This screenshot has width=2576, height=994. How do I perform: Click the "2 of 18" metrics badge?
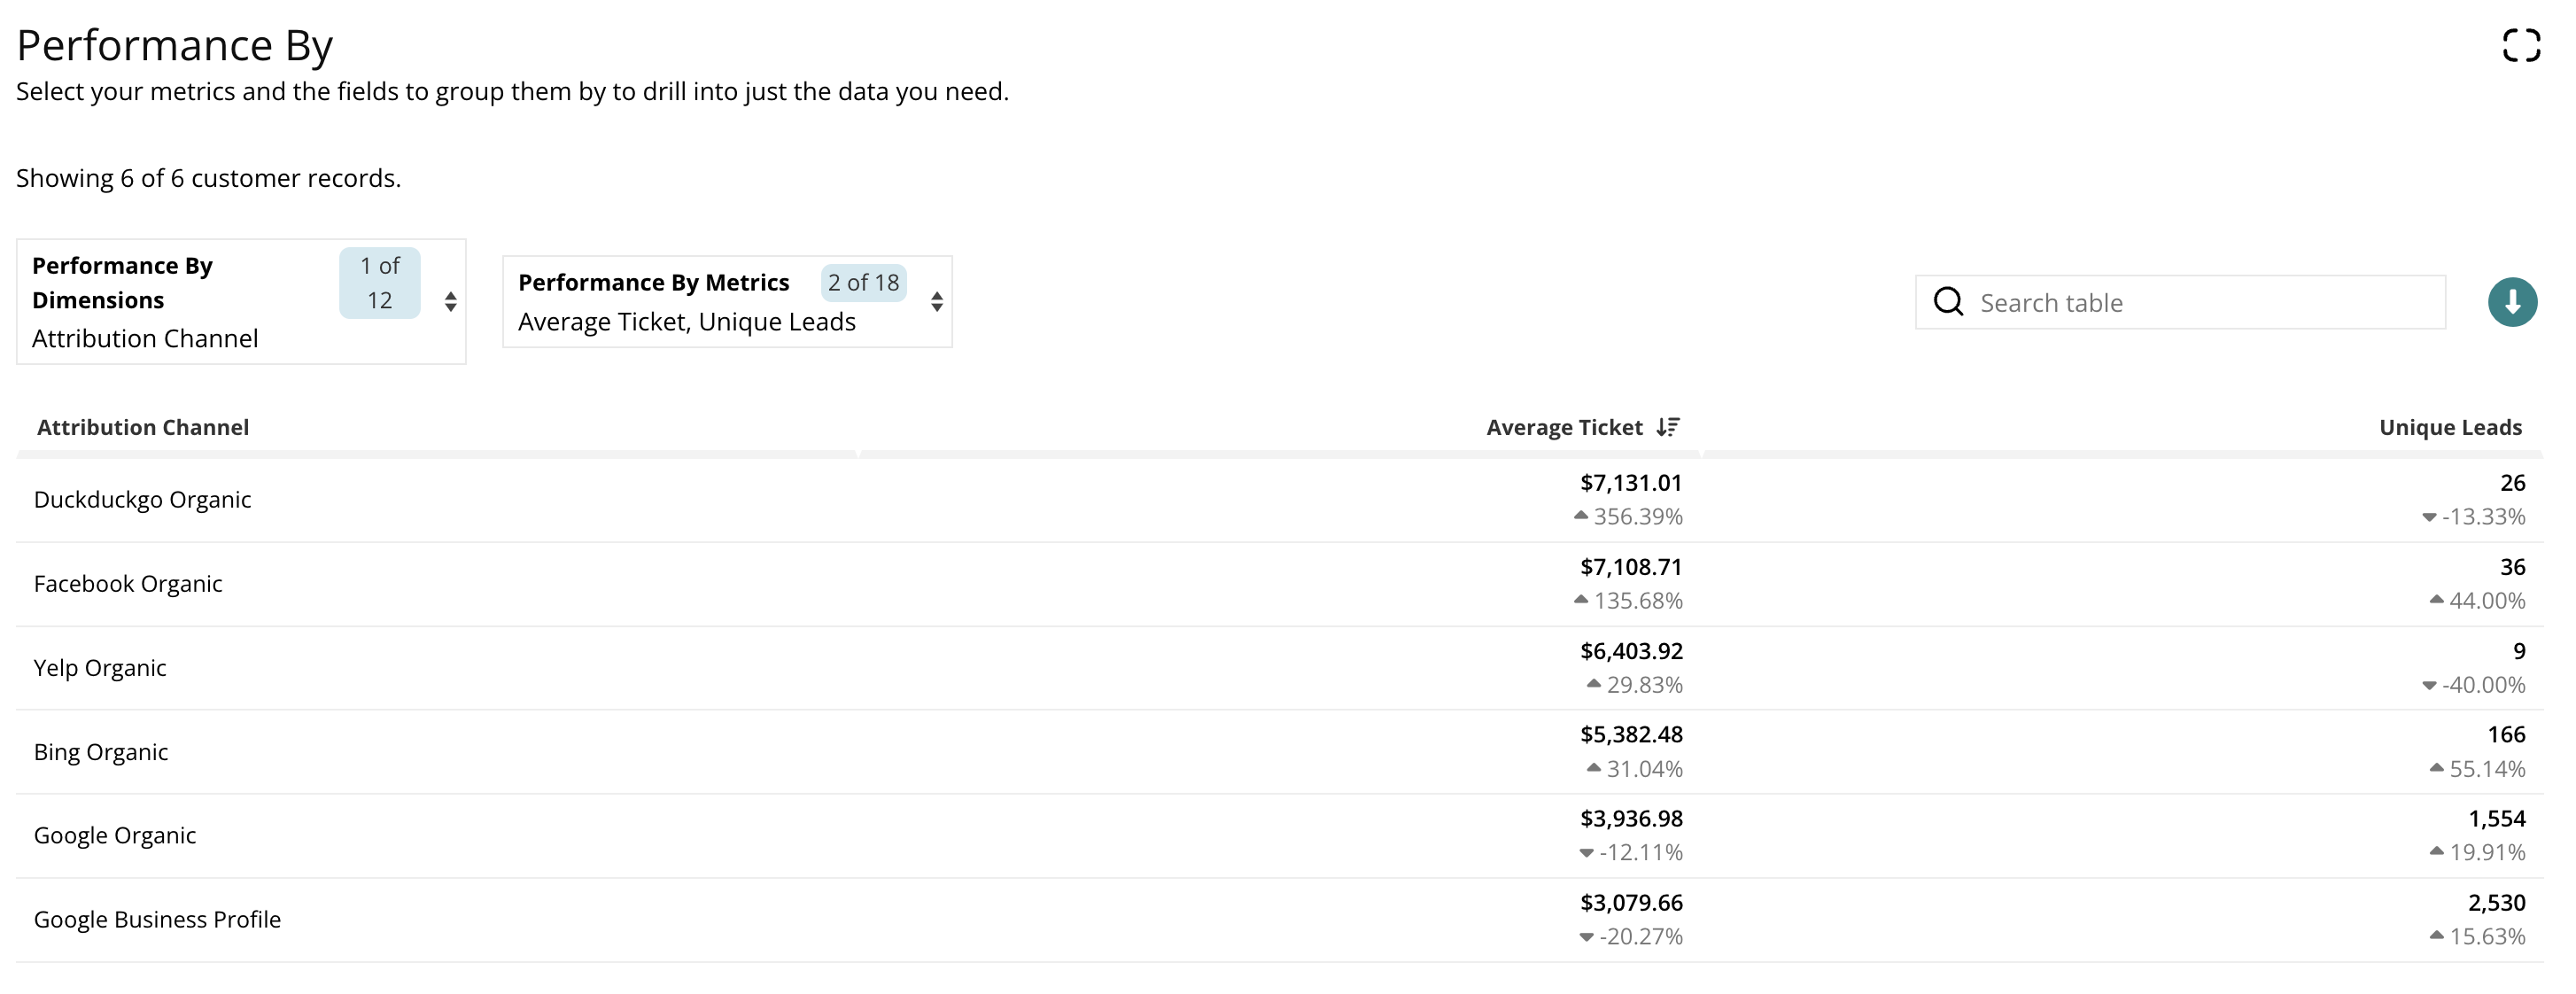[863, 283]
